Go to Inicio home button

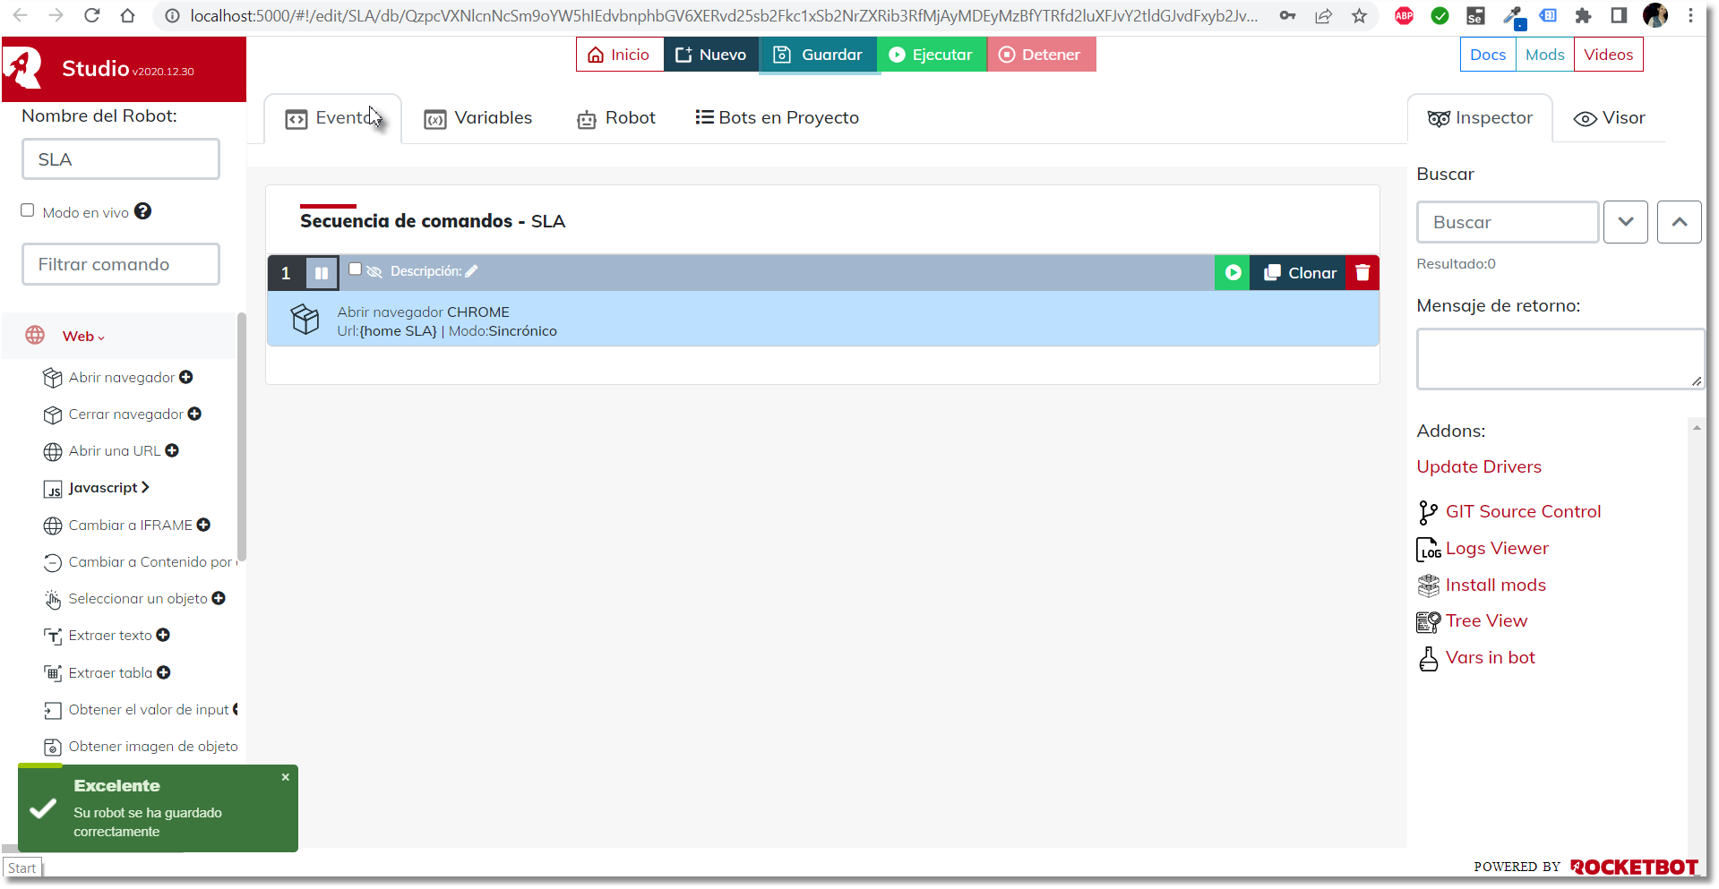pos(619,55)
